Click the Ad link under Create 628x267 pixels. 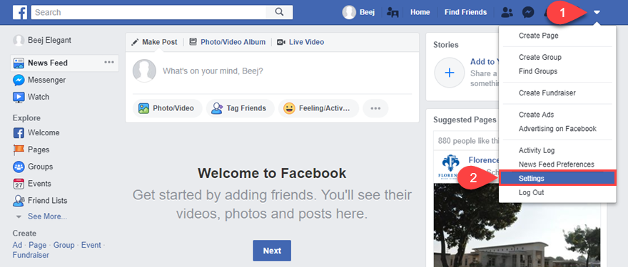[x=17, y=245]
